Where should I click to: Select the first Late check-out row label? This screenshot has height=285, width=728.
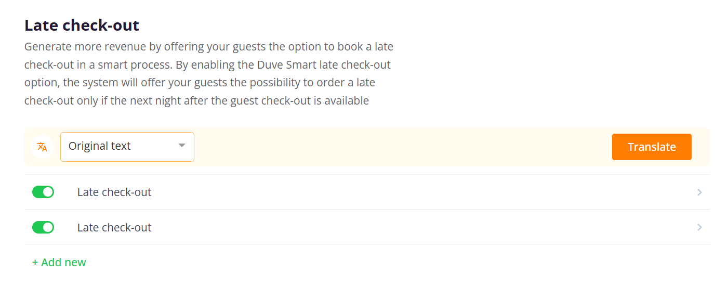(x=114, y=192)
